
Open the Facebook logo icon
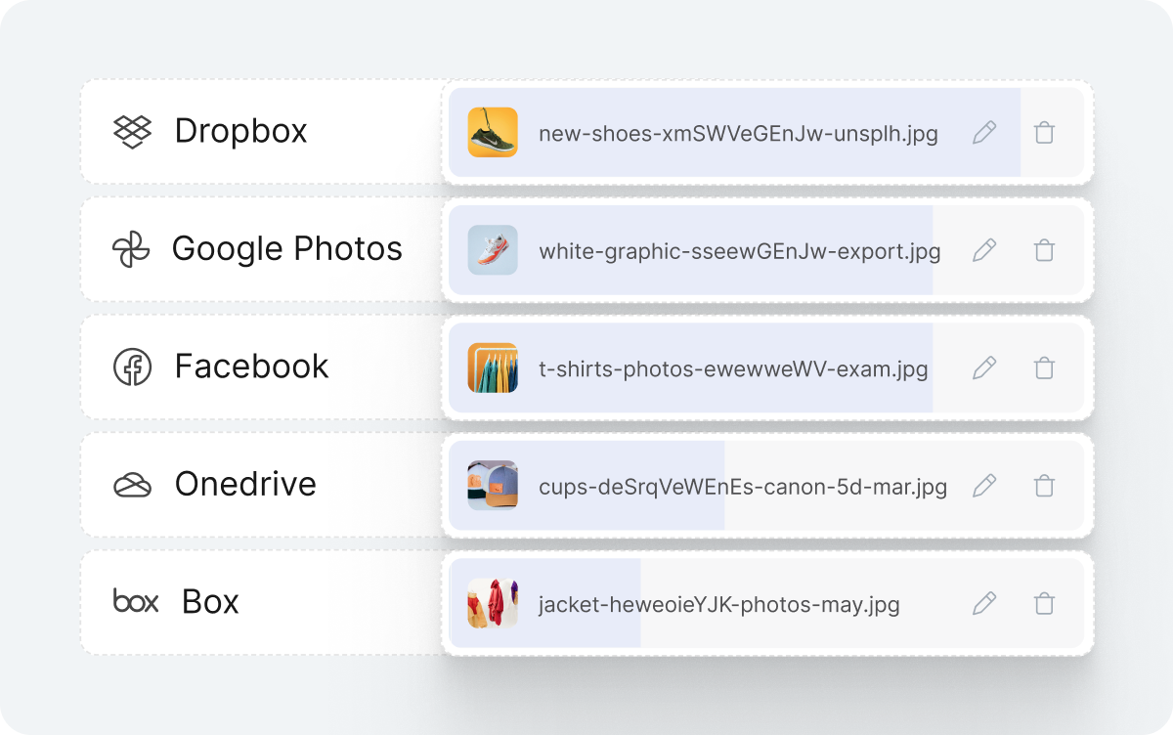coord(132,367)
